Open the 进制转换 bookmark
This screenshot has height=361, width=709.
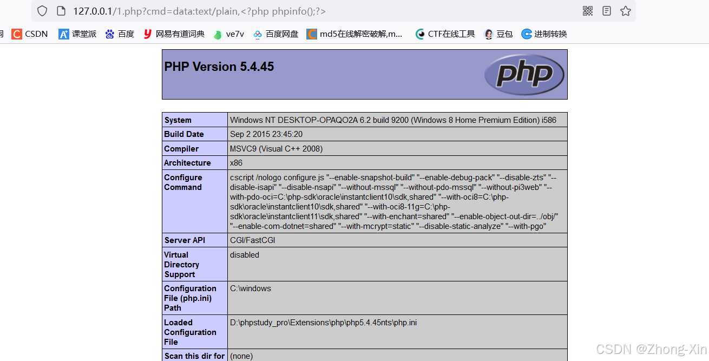point(544,34)
